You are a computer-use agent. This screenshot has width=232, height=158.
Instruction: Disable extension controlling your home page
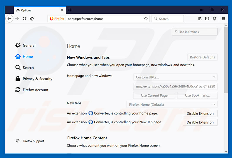pyautogui.click(x=200, y=113)
